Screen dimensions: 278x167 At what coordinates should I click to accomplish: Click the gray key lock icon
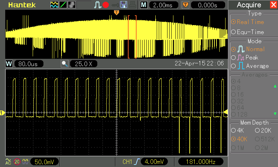pos(115,5)
